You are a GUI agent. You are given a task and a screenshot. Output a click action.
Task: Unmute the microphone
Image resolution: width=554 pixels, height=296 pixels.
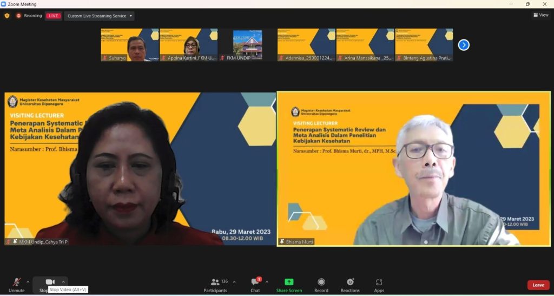pos(17,282)
